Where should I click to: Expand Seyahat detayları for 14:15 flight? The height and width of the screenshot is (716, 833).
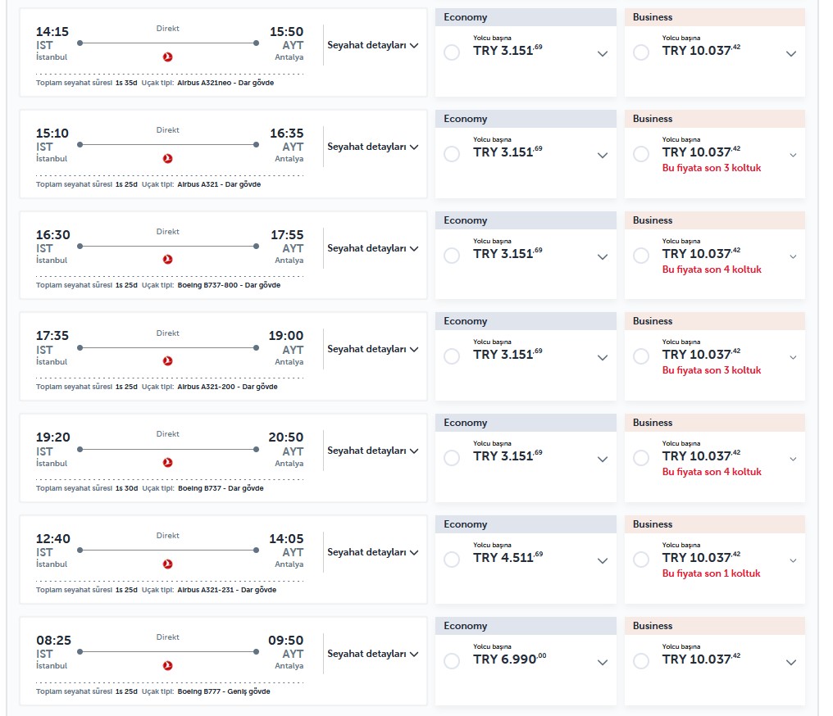[x=373, y=46]
